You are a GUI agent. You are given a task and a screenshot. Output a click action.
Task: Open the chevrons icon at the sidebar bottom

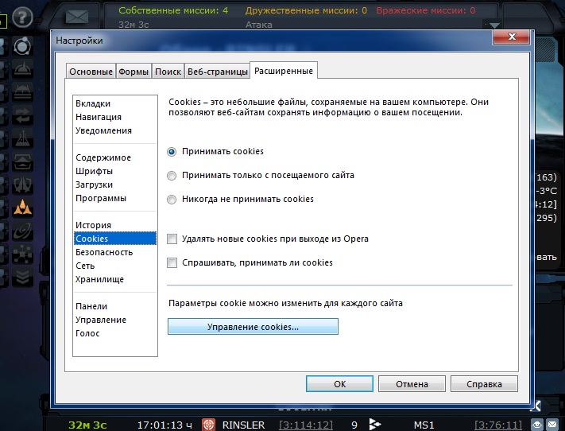[22, 276]
